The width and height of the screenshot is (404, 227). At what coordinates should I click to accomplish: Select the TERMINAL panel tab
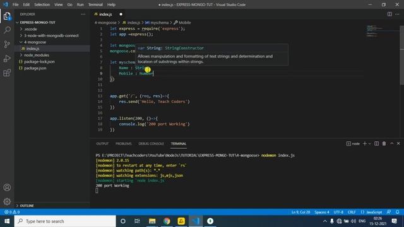click(178, 144)
